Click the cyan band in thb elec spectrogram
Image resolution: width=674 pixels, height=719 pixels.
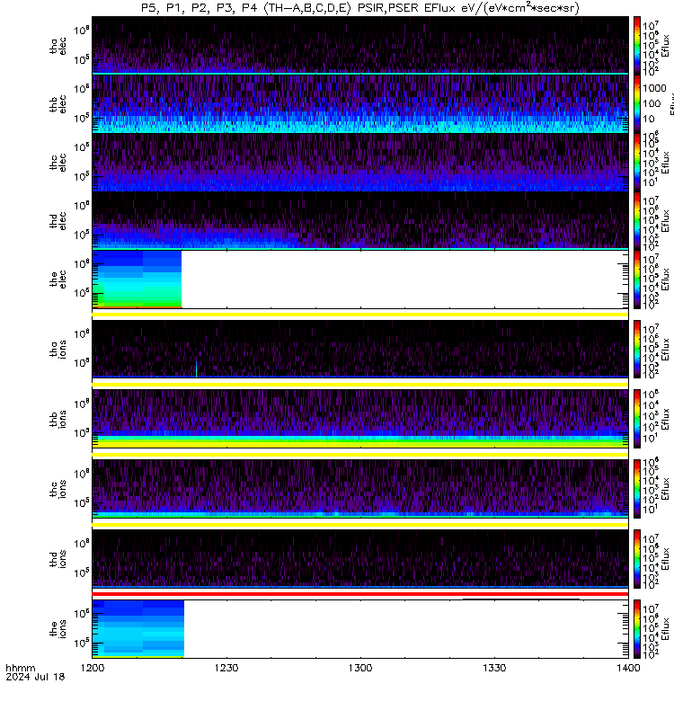click(x=360, y=125)
